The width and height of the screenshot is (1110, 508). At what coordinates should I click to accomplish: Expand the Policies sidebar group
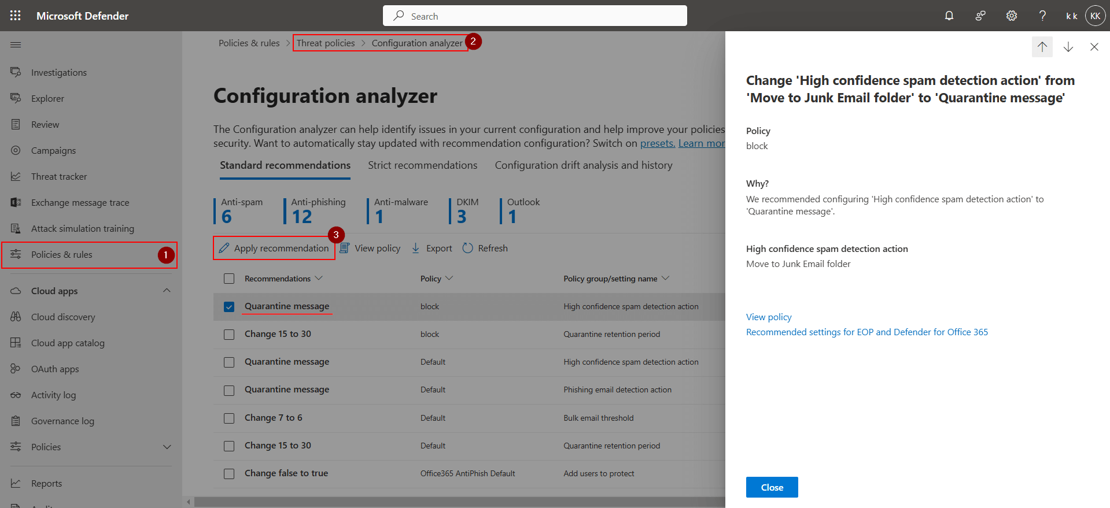[x=167, y=447]
